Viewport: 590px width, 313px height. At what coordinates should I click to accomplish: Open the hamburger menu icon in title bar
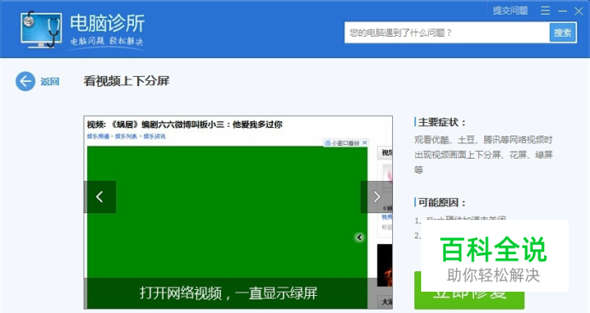545,10
